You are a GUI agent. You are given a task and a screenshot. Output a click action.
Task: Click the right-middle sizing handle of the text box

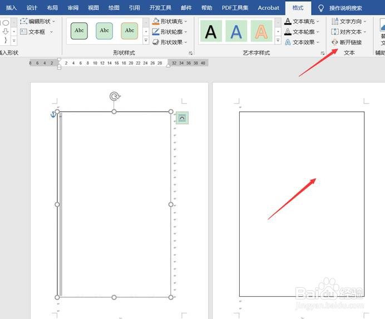(x=171, y=204)
